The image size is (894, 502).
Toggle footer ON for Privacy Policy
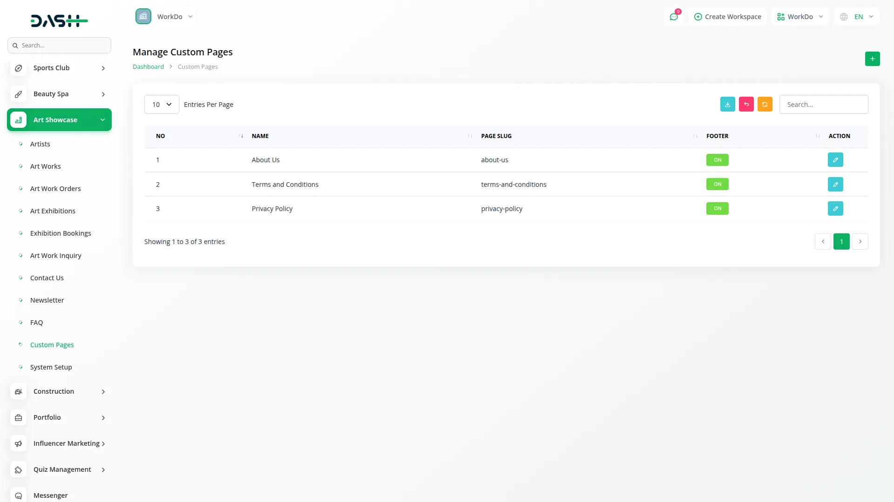pyautogui.click(x=717, y=209)
